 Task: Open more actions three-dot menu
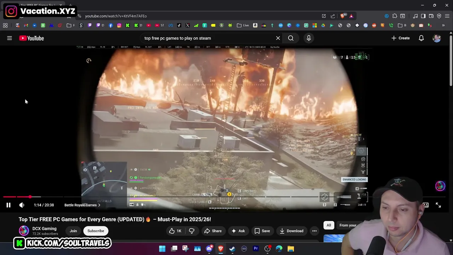[314, 231]
